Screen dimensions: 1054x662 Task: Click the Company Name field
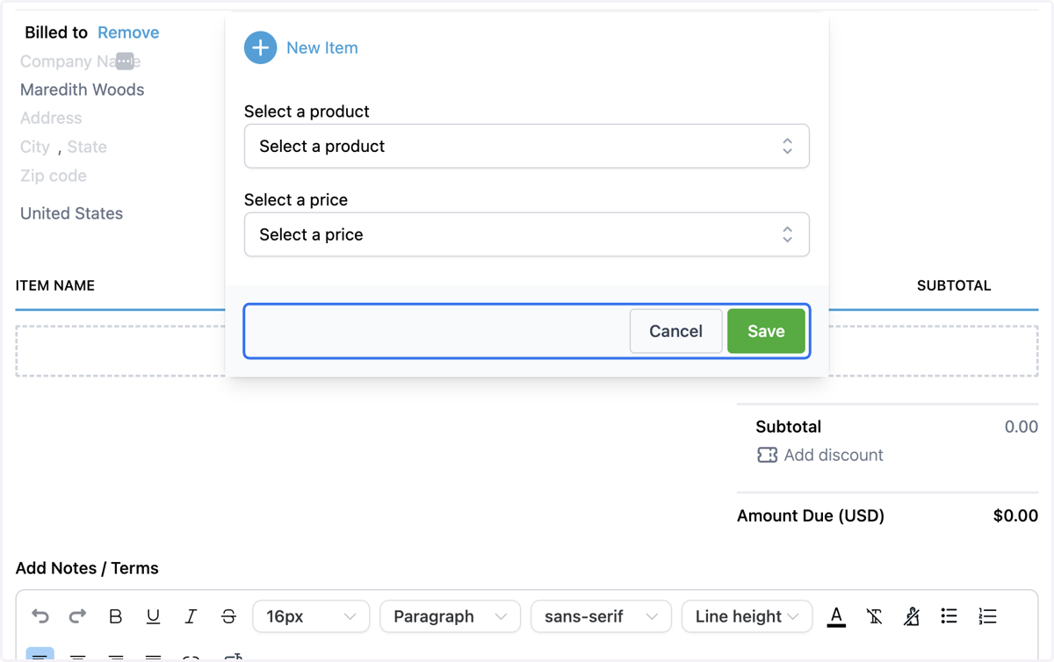coord(80,61)
